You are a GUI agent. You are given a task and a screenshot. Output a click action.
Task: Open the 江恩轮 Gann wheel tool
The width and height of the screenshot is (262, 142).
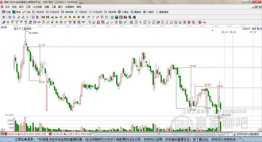pos(123,12)
